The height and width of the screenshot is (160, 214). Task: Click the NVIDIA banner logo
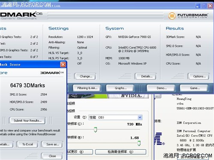131,96
